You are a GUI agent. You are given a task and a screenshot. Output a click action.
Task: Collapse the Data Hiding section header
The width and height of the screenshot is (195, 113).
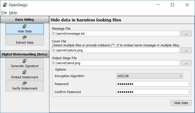click(x=25, y=19)
